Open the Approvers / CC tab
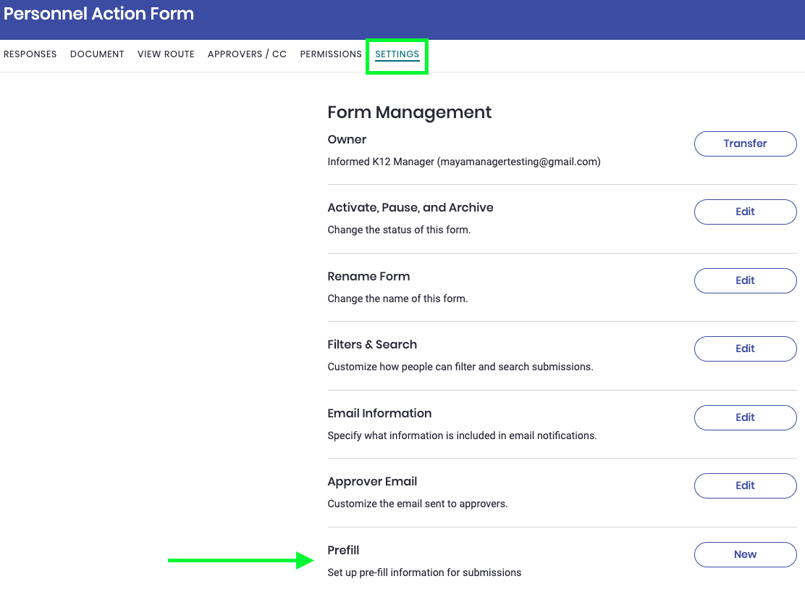The height and width of the screenshot is (592, 805). point(247,54)
